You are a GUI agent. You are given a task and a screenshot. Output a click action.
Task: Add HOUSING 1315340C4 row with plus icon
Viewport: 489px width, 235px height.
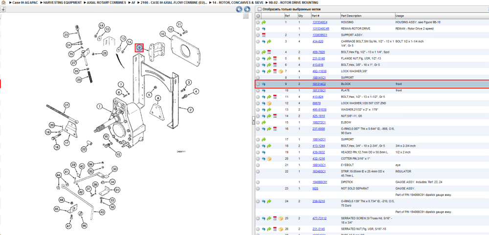point(258,22)
